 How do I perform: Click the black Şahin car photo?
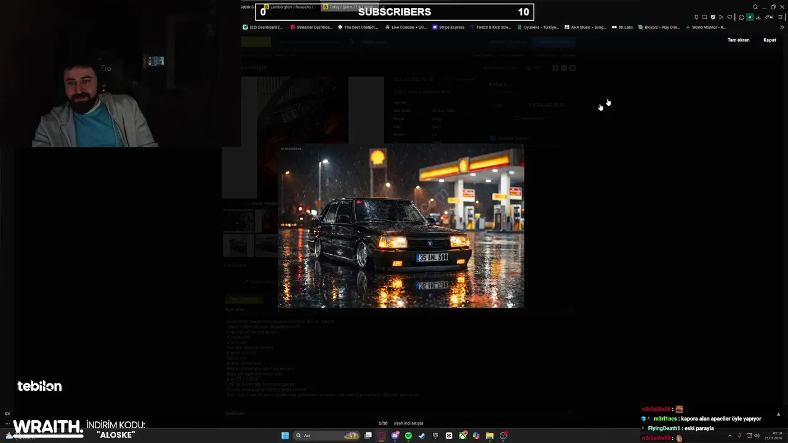401,226
